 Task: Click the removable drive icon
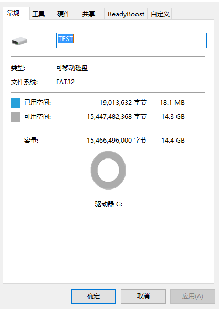click(x=19, y=41)
